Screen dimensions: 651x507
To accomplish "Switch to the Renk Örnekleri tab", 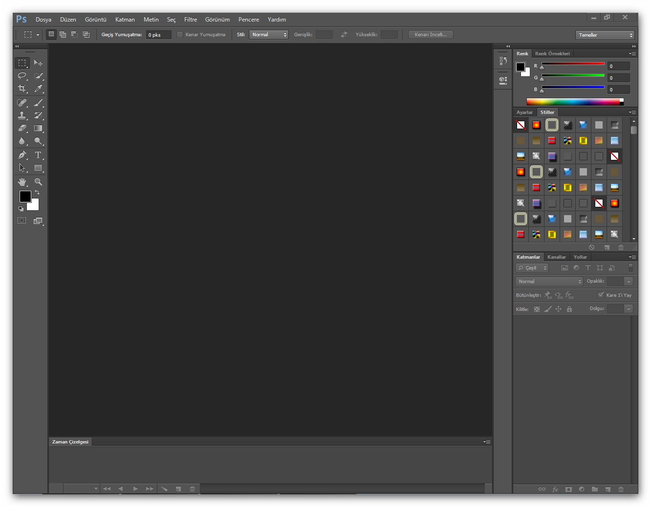I will tap(552, 54).
